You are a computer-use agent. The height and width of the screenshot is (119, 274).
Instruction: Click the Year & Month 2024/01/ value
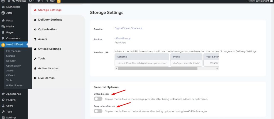coord(214,63)
